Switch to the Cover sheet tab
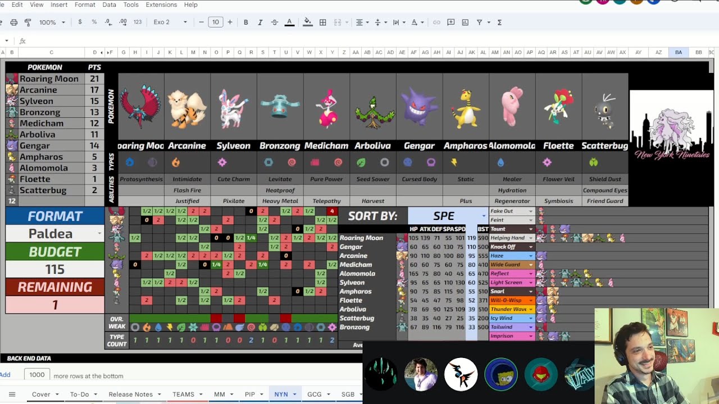Screen dimensions: 719x404 (x=42, y=394)
